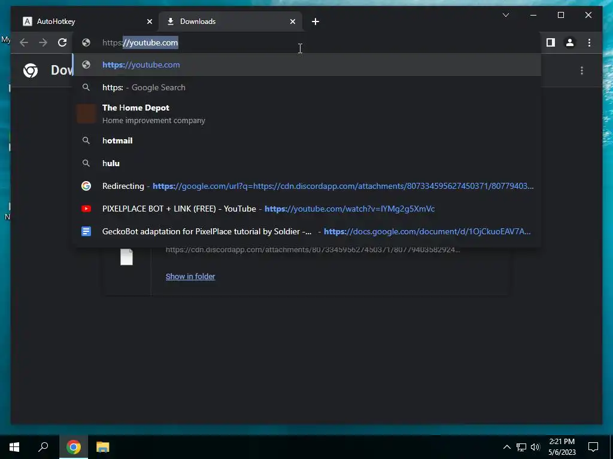Click Chrome icon in taskbar
This screenshot has height=459, width=613.
tap(74, 447)
